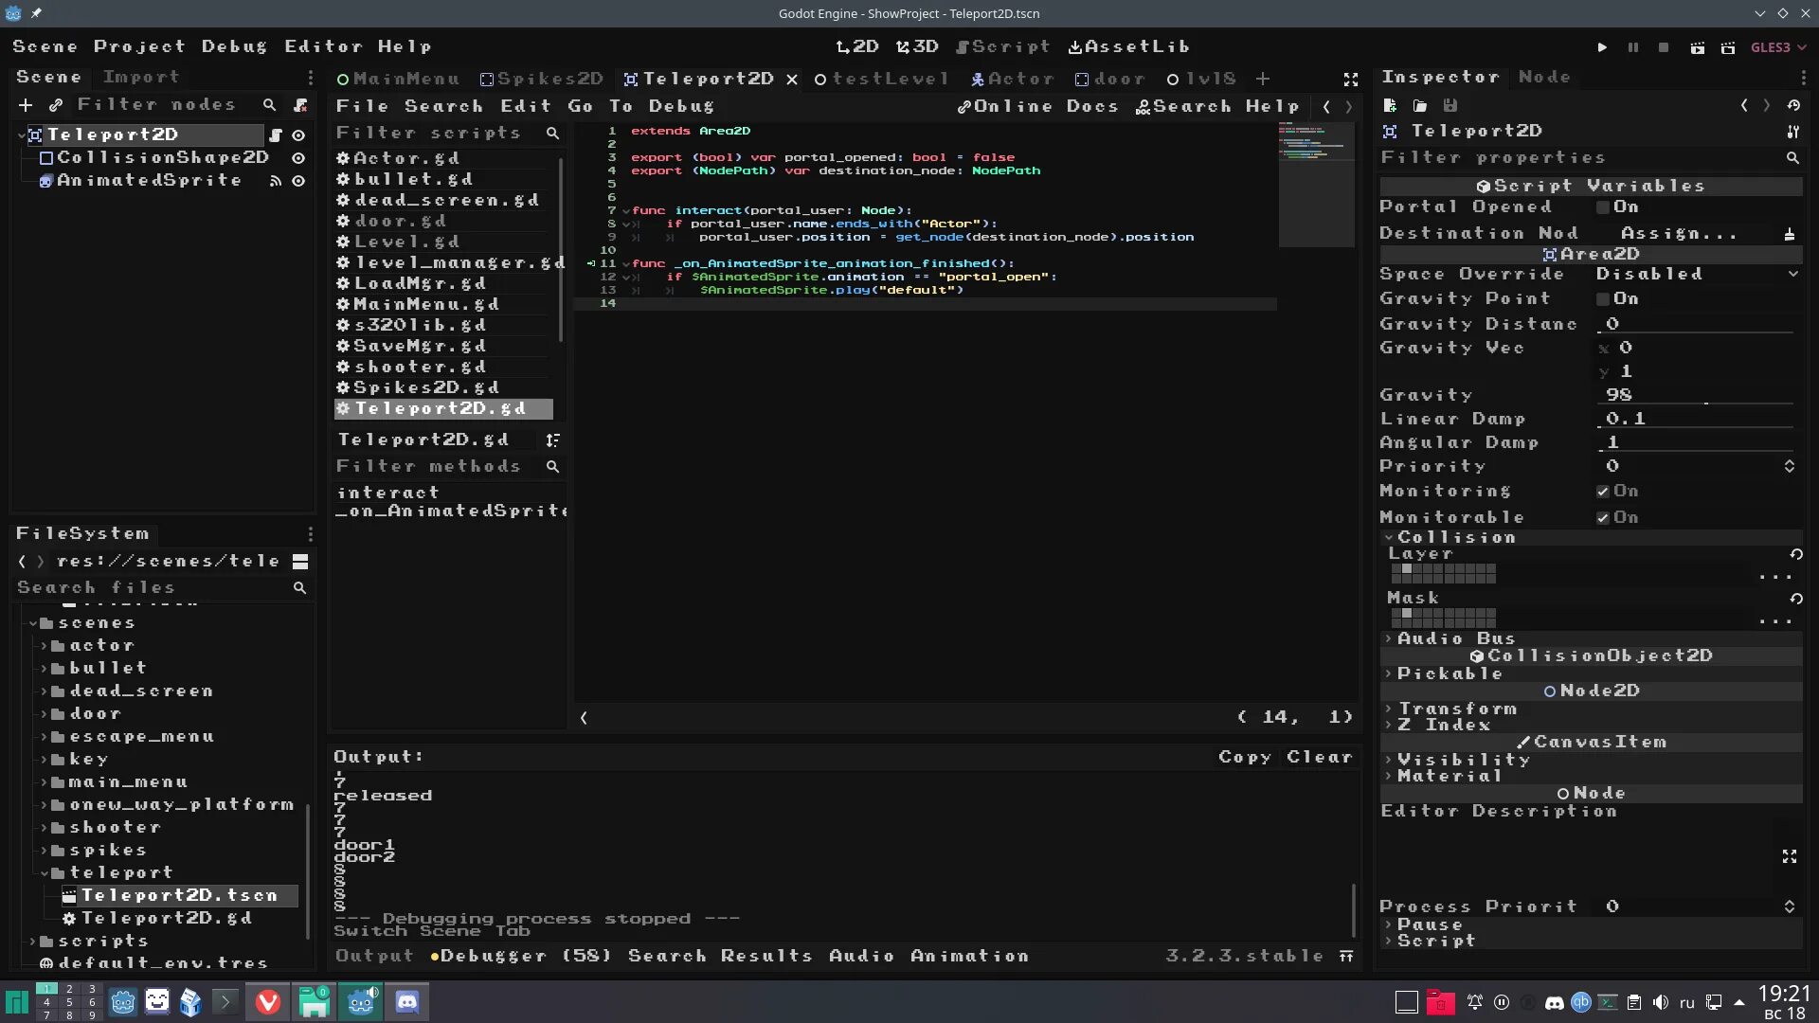Toggle distraction-free mode icon
The height and width of the screenshot is (1023, 1819).
coord(1351,80)
